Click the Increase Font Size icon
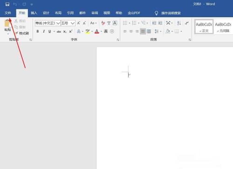This screenshot has width=233, height=169. coord(79,23)
